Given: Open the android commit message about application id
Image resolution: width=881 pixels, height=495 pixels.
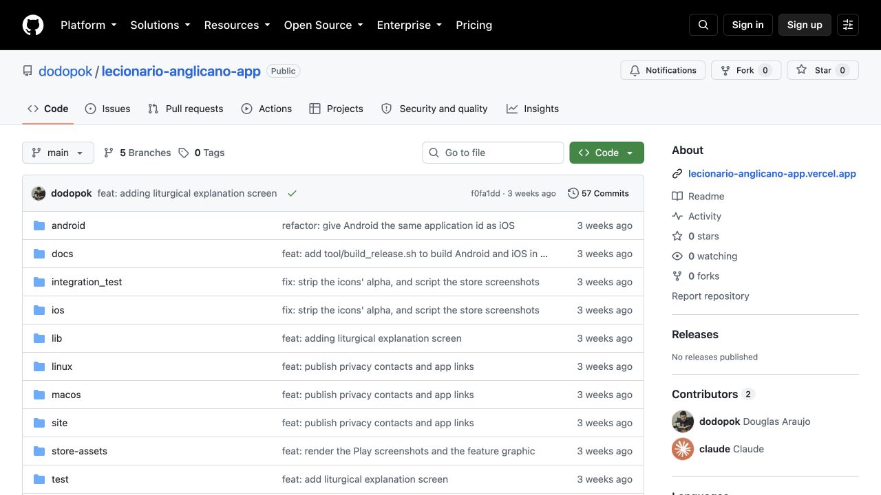Looking at the screenshot, I should 399,225.
